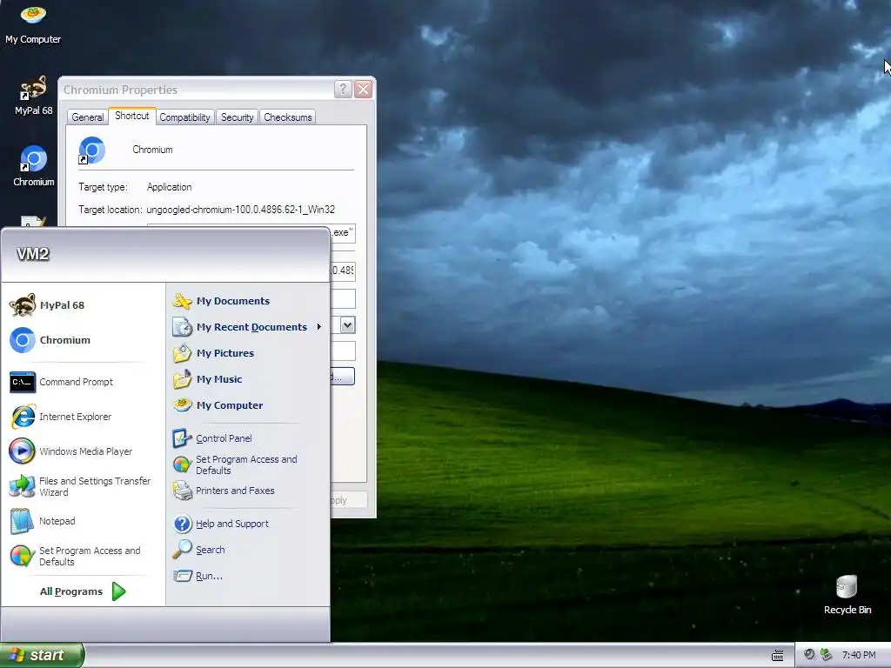This screenshot has width=891, height=668.
Task: Open the Checksums tab
Action: coord(287,117)
